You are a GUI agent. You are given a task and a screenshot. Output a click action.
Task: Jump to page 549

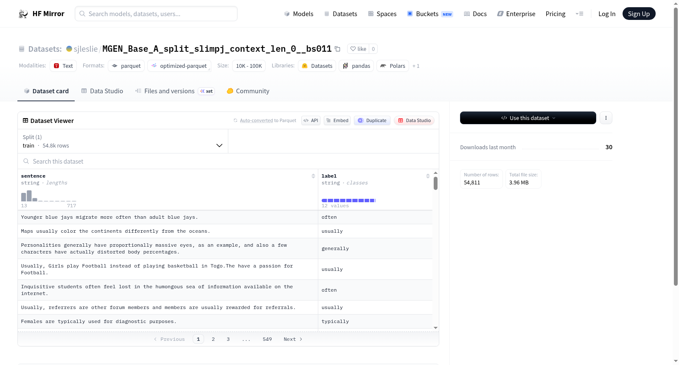pos(267,339)
